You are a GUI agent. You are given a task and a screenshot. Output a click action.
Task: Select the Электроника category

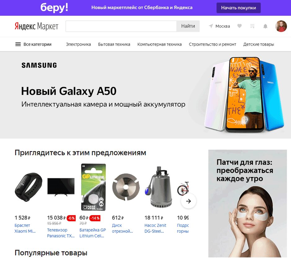click(x=78, y=44)
